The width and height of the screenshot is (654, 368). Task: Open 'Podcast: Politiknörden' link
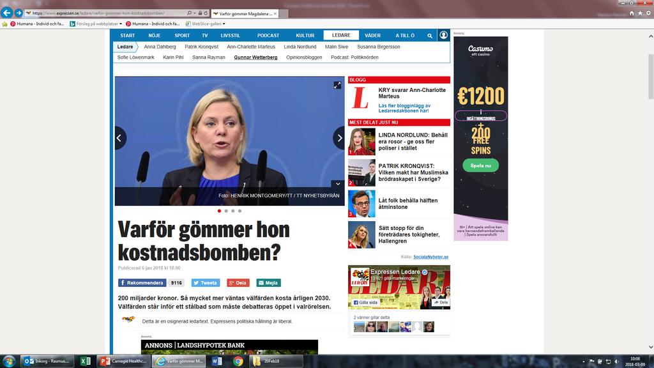(354, 57)
